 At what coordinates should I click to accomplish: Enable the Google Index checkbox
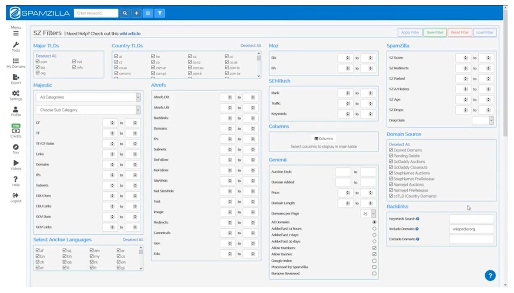(x=374, y=261)
